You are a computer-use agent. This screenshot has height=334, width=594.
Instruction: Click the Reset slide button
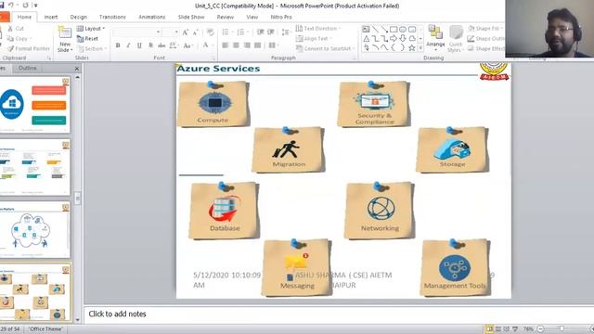[x=87, y=39]
